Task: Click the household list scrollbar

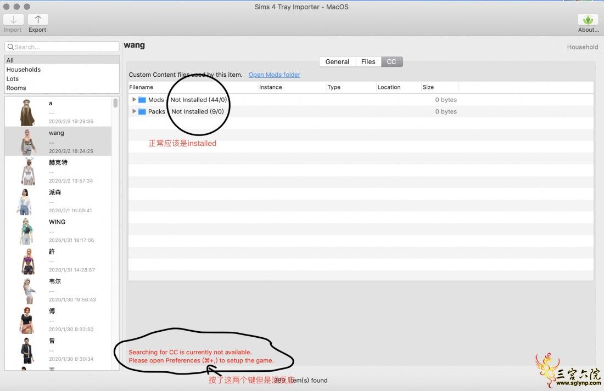Action: click(115, 103)
